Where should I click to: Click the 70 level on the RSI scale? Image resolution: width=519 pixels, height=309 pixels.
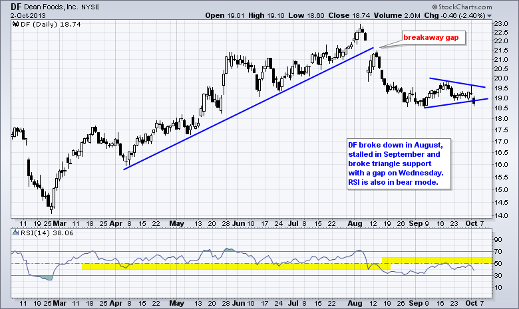click(x=498, y=251)
